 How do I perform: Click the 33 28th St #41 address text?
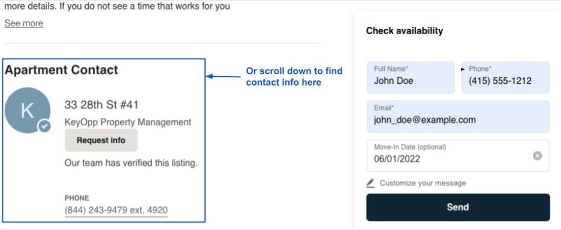(101, 105)
